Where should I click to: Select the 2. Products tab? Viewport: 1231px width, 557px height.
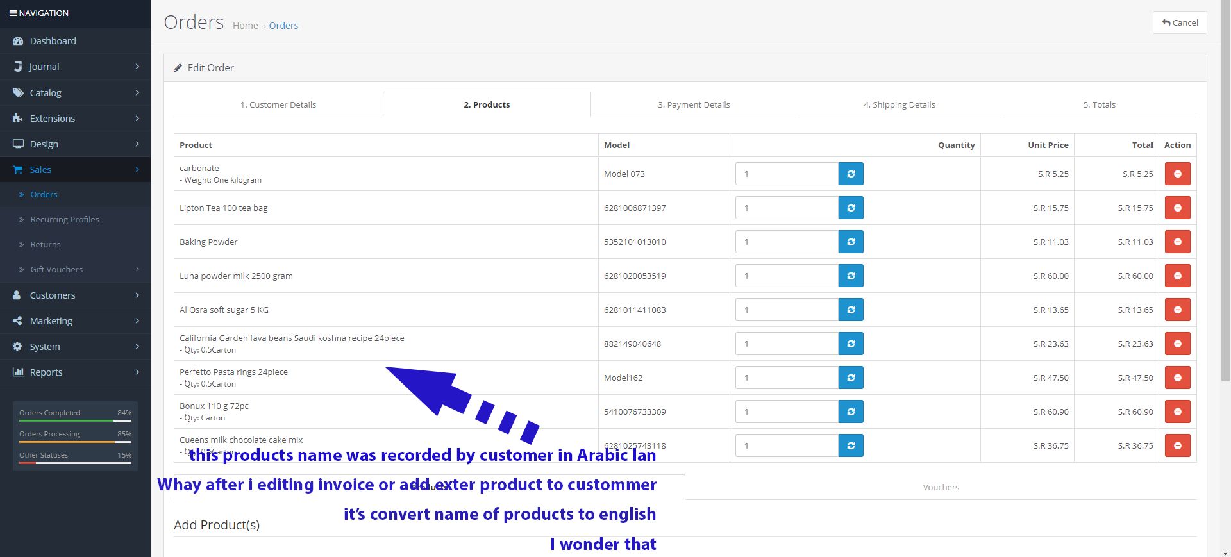487,104
